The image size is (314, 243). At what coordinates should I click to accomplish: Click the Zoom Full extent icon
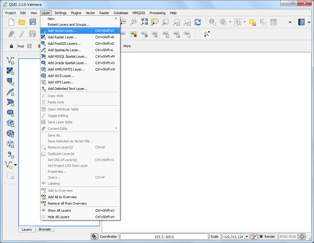click(144, 22)
